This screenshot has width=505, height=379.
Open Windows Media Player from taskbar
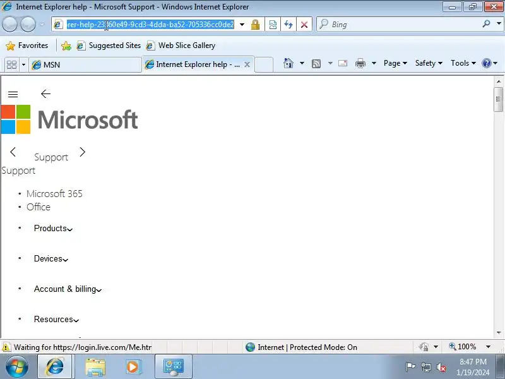tap(133, 367)
